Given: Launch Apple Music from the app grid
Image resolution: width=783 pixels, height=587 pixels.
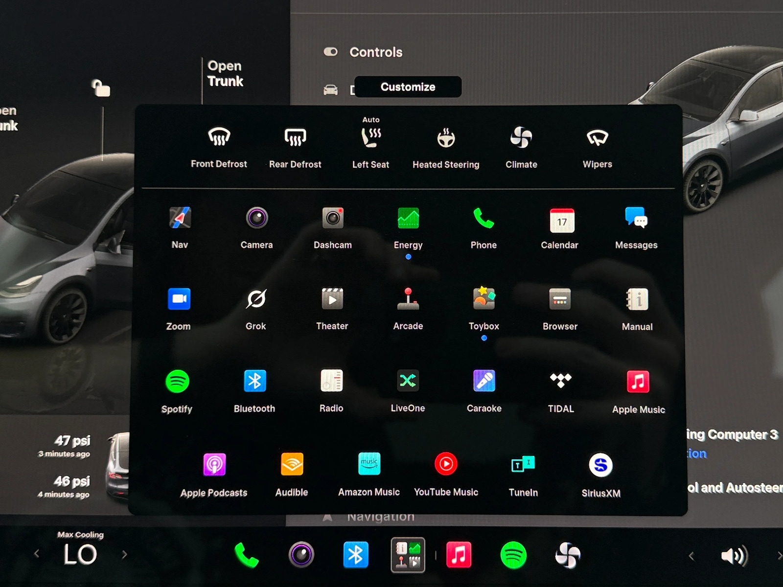Looking at the screenshot, I should pos(638,392).
